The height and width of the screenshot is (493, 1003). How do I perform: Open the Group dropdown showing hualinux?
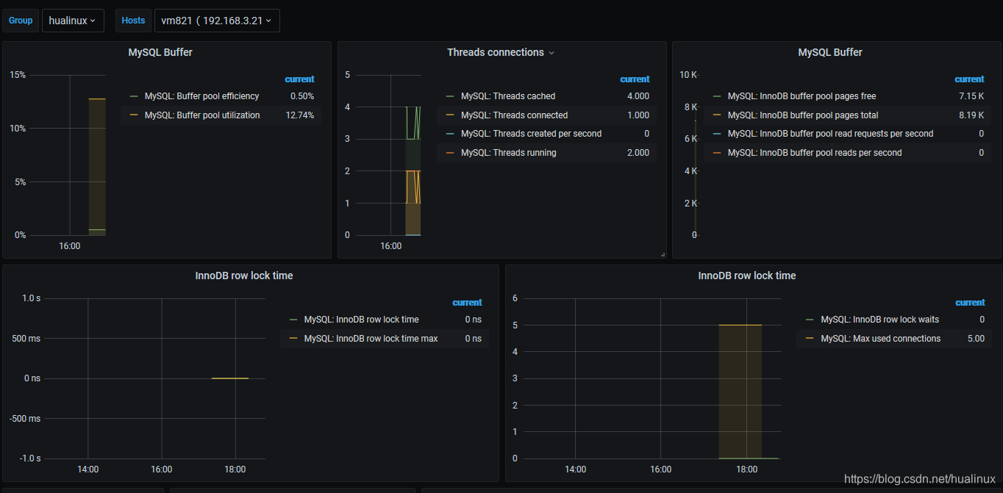(x=73, y=21)
